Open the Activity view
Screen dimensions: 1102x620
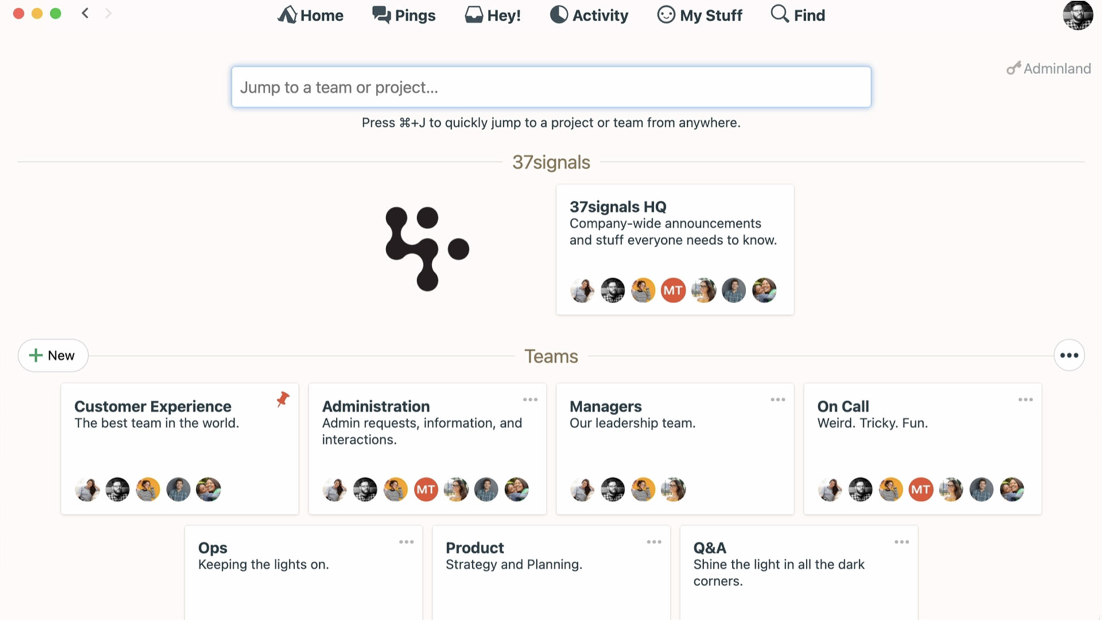pyautogui.click(x=589, y=15)
